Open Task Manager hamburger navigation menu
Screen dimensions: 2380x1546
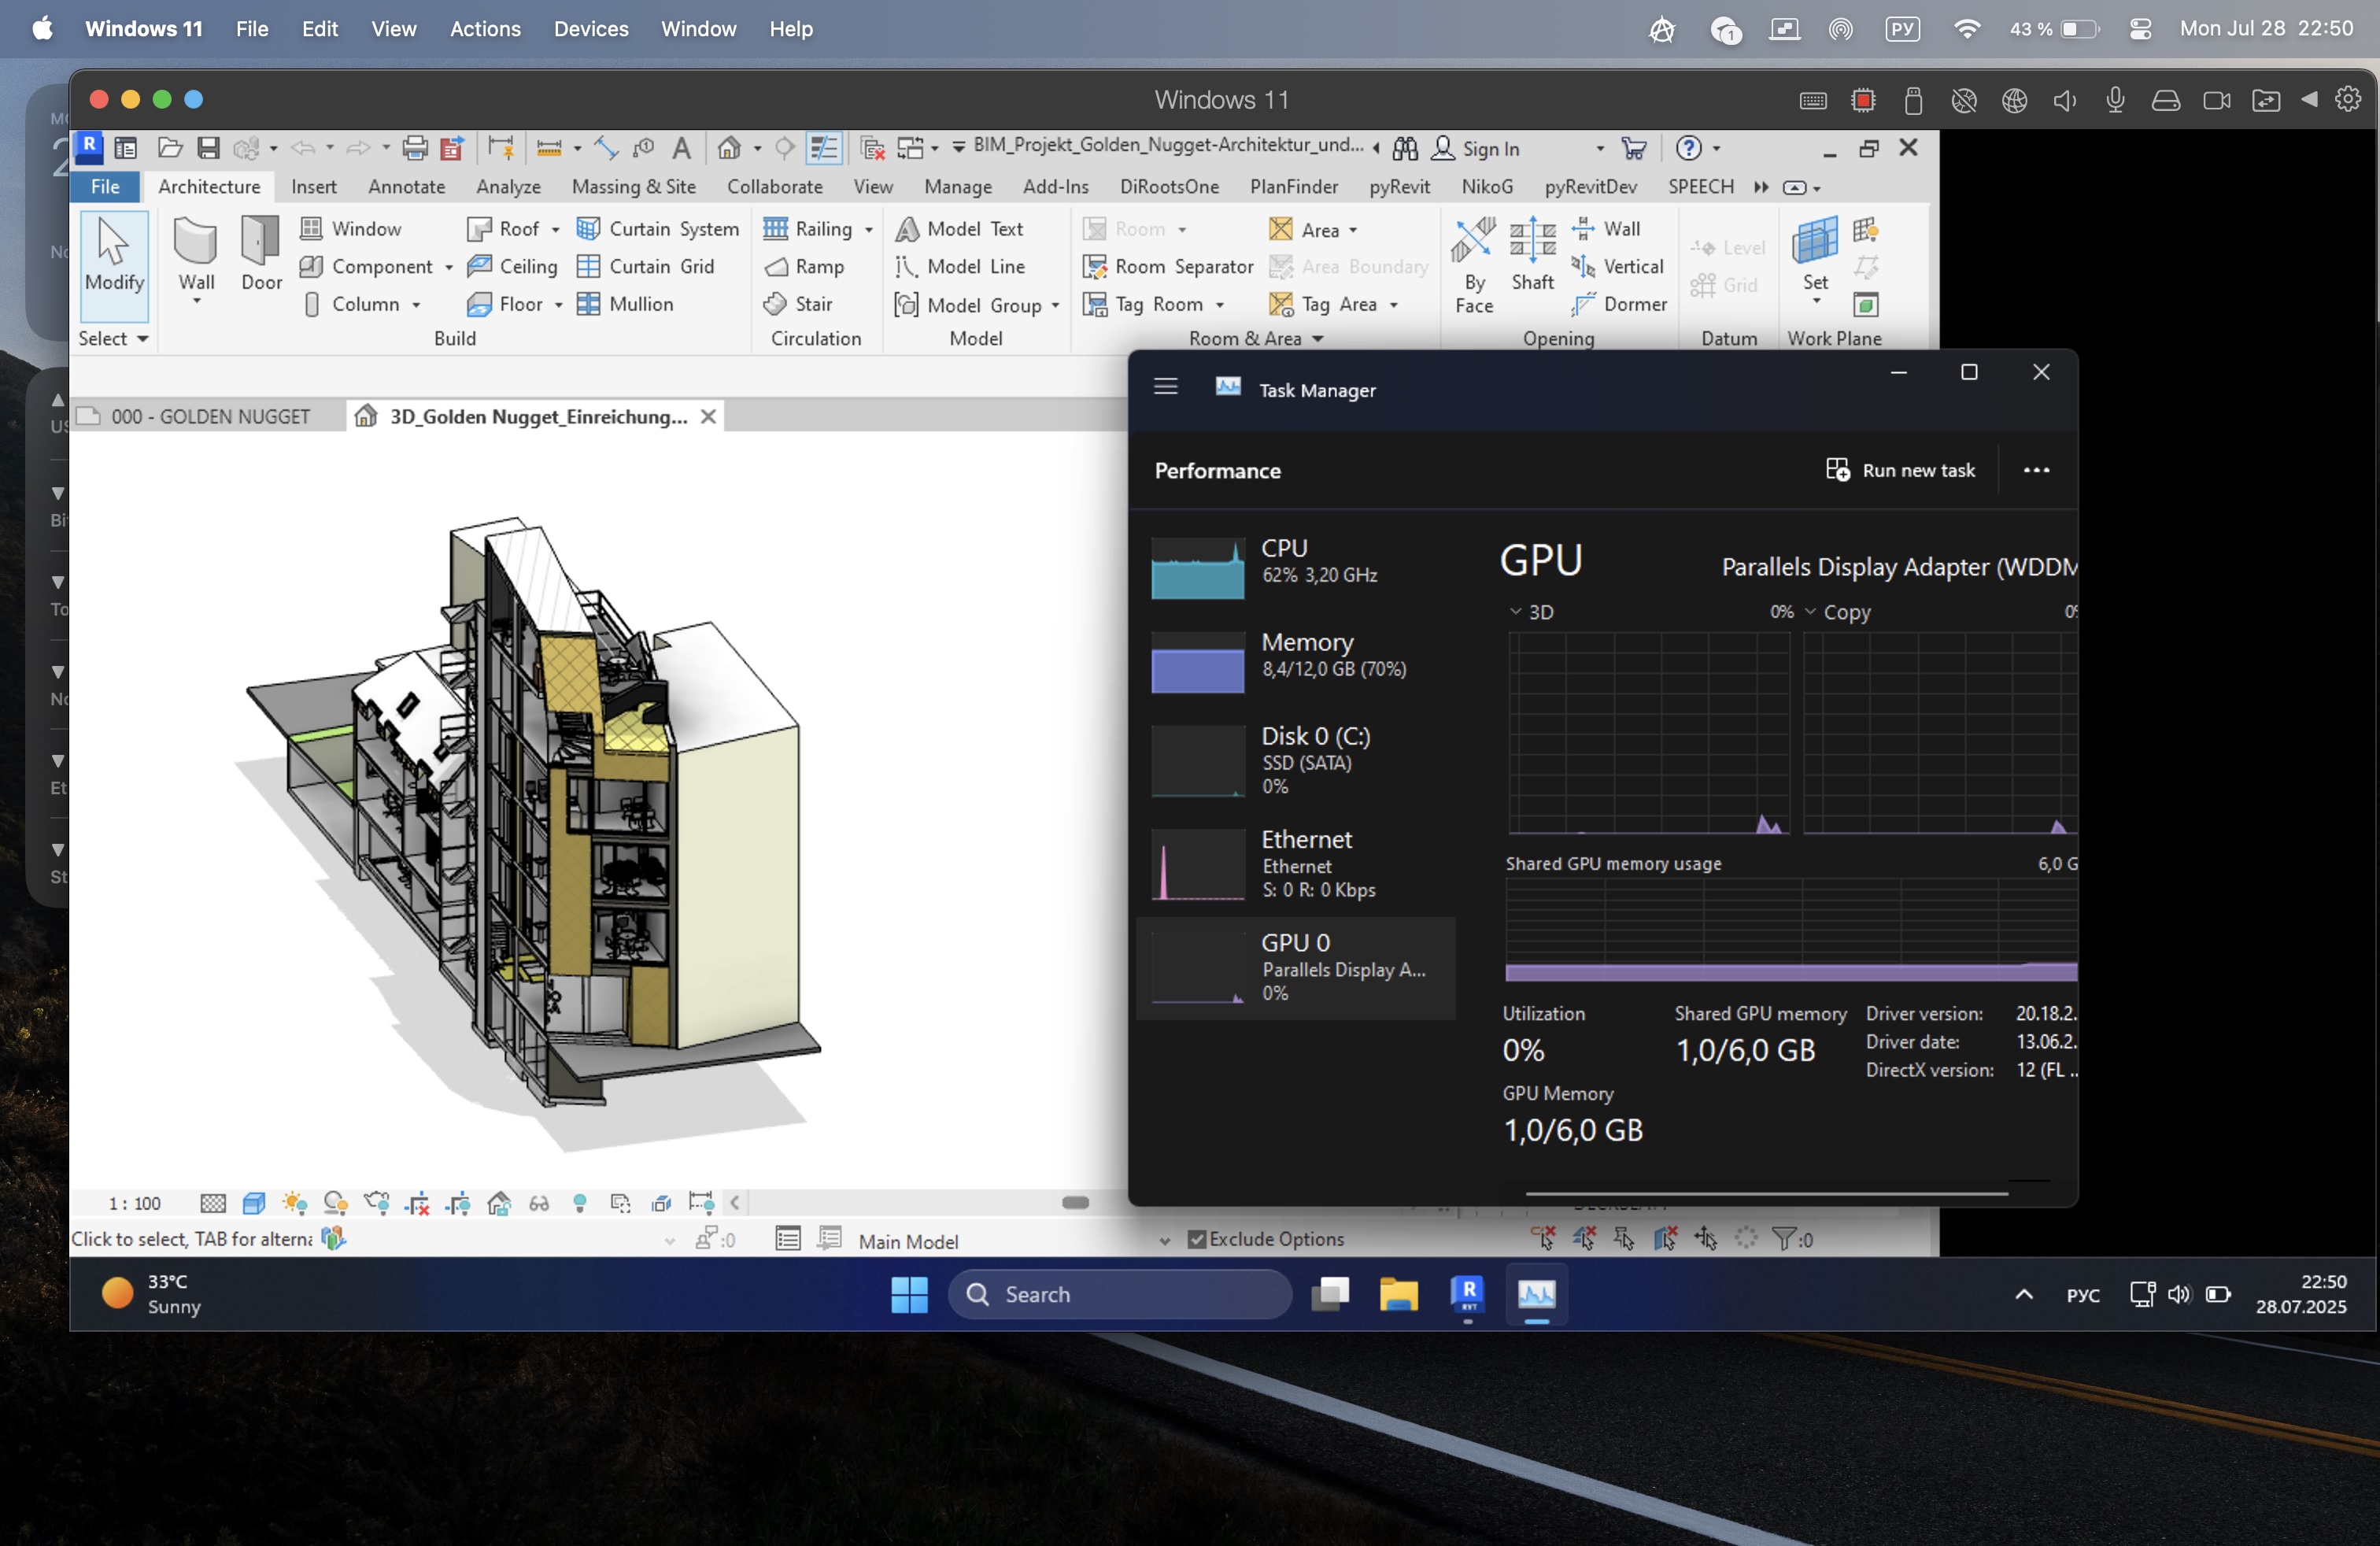[1165, 387]
